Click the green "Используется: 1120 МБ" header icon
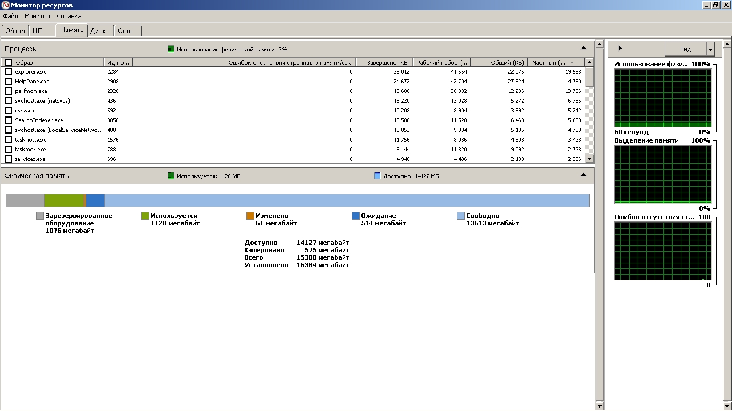 pos(170,176)
